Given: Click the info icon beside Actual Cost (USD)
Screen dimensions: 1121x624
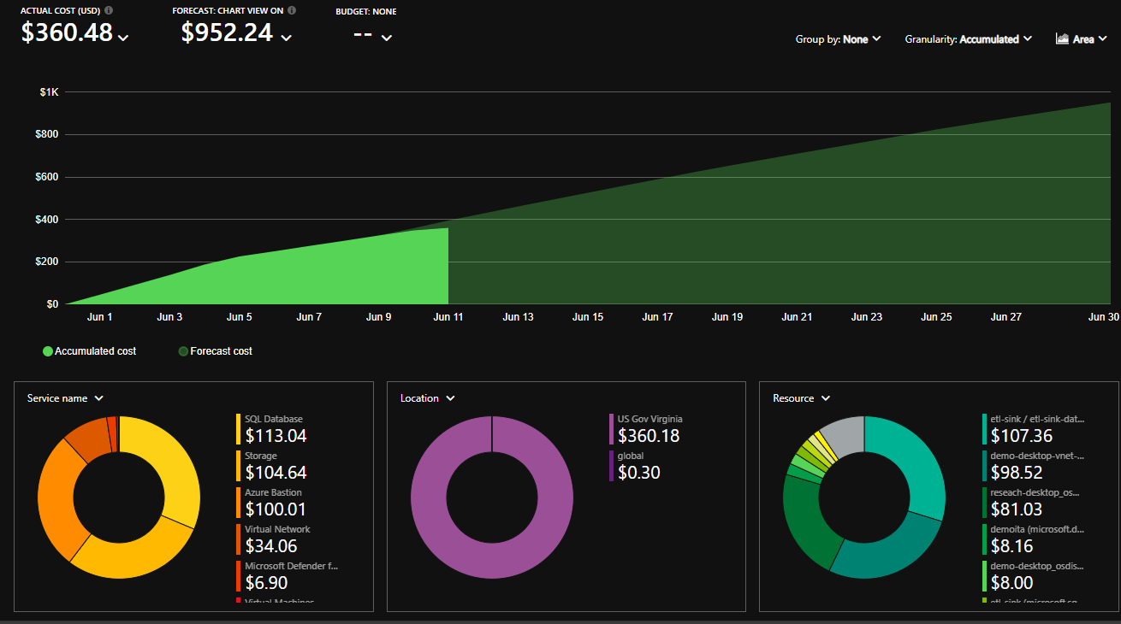Looking at the screenshot, I should (x=109, y=11).
